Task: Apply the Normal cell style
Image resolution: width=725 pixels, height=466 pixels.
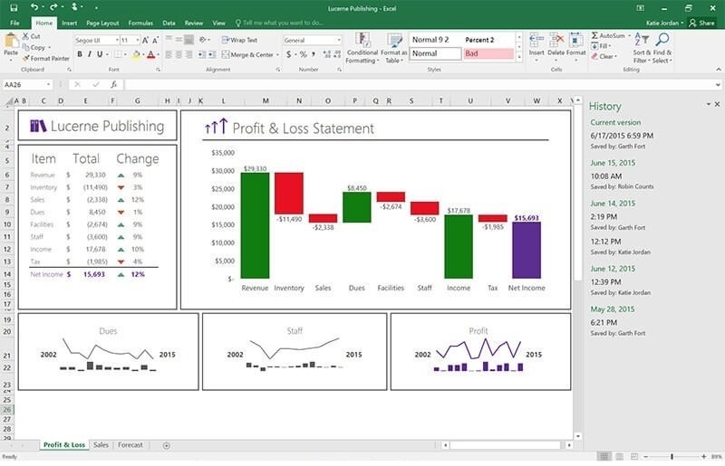Action: coord(435,53)
